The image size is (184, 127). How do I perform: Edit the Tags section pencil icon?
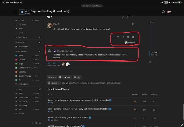pos(40,89)
